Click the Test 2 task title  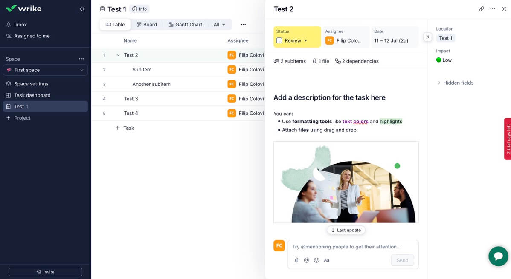pyautogui.click(x=284, y=9)
